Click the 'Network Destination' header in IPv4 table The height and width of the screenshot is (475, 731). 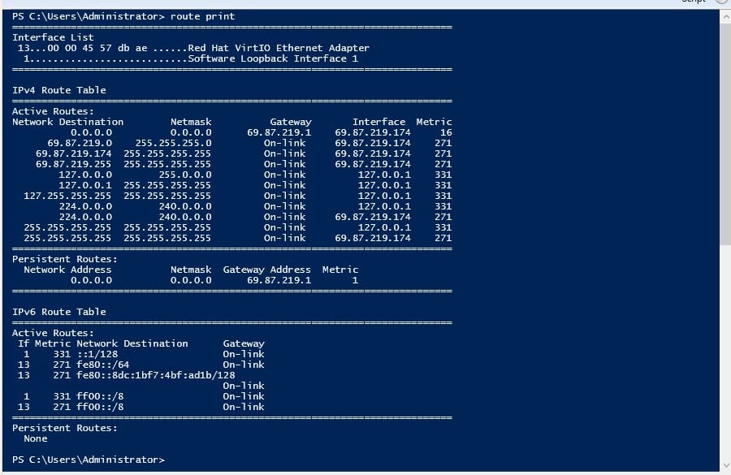[67, 122]
